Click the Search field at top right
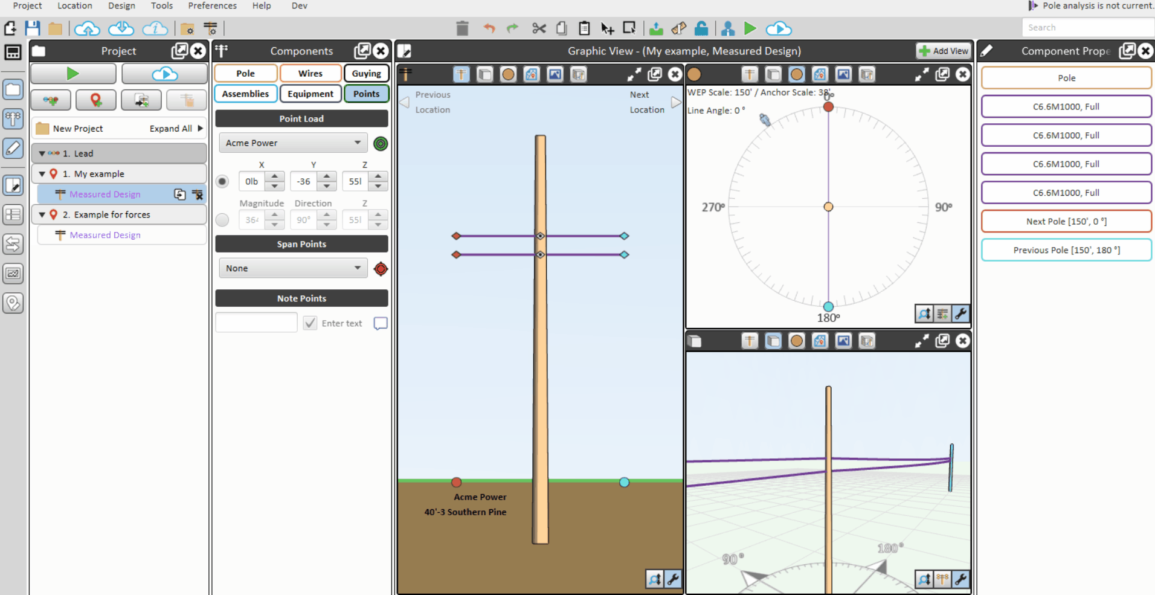Screen dimensions: 1155x595 click(1087, 27)
